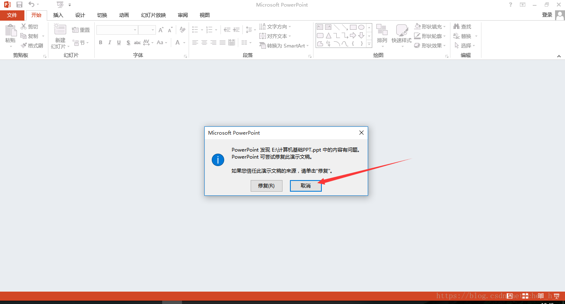This screenshot has width=565, height=304.
Task: Switch to the 设计 ribbon tab
Action: [x=80, y=15]
